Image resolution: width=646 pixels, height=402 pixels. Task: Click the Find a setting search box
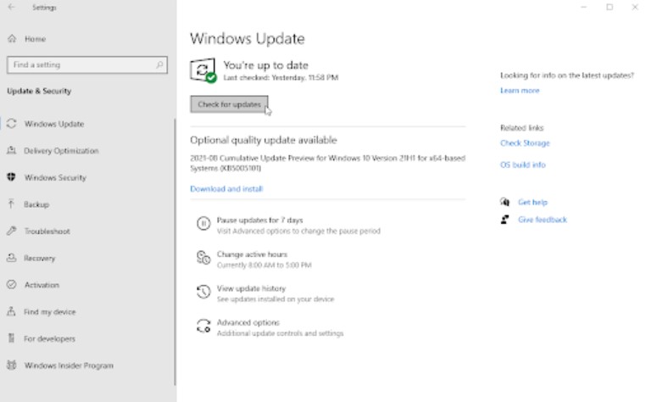point(87,64)
